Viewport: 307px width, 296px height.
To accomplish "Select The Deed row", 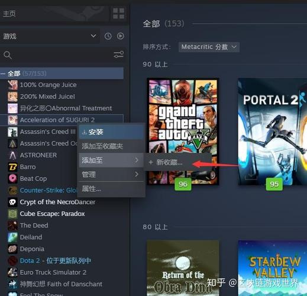I will pos(62,226).
